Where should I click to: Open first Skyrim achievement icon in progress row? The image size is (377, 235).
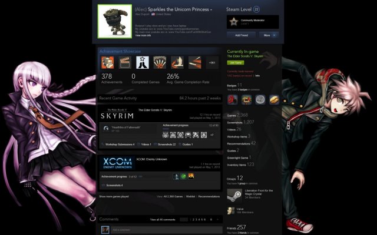coord(166,135)
